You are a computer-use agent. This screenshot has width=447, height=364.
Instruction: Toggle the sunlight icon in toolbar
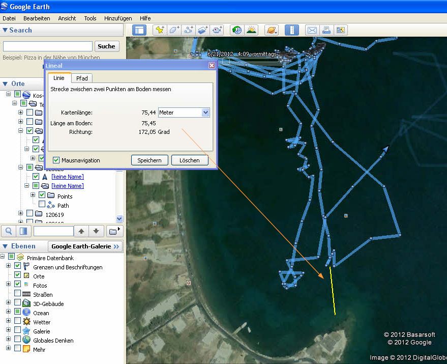point(251,30)
